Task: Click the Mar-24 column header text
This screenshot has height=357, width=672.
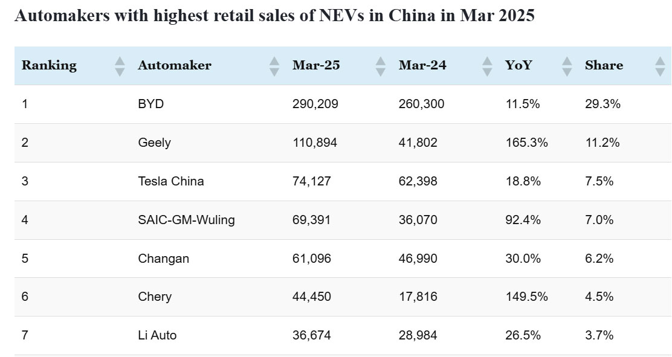Action: click(422, 65)
